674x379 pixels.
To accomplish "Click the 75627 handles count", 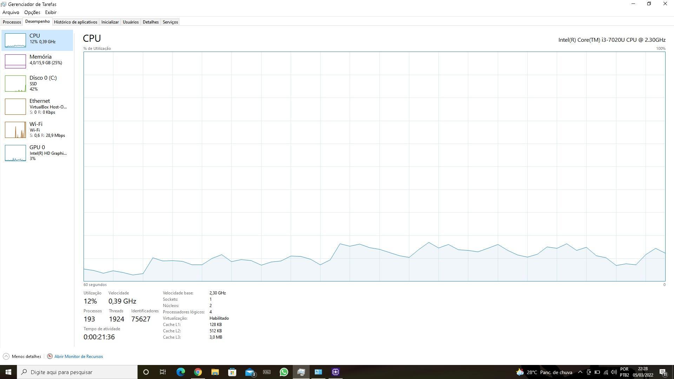I will (141, 319).
